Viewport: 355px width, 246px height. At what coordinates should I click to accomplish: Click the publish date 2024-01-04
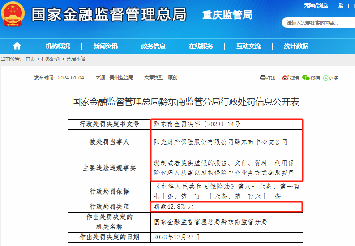pos(71,78)
